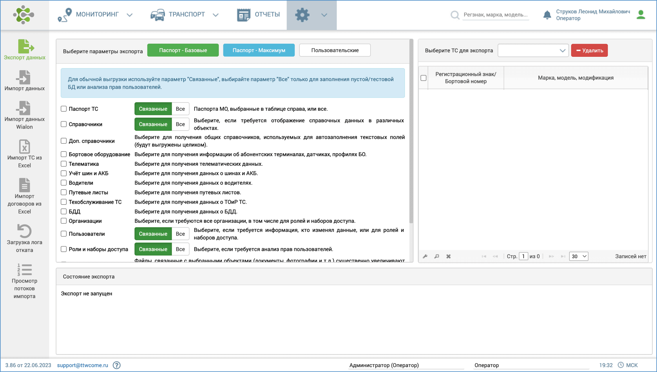Open rollback log upload icon
This screenshot has height=372, width=657.
[x=24, y=231]
